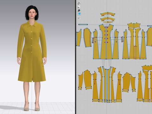The width and height of the screenshot is (152, 114).
Task: Select the full sleeve pattern left of the front
Action: (87, 37)
